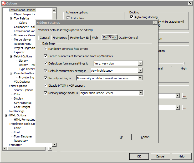The width and height of the screenshot is (194, 163).
Task: Collapse the Delphi Options tree node
Action: pyautogui.click(x=11, y=56)
